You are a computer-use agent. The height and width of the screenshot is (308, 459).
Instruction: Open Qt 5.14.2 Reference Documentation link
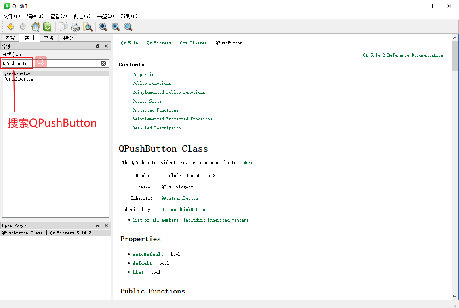[x=403, y=55]
